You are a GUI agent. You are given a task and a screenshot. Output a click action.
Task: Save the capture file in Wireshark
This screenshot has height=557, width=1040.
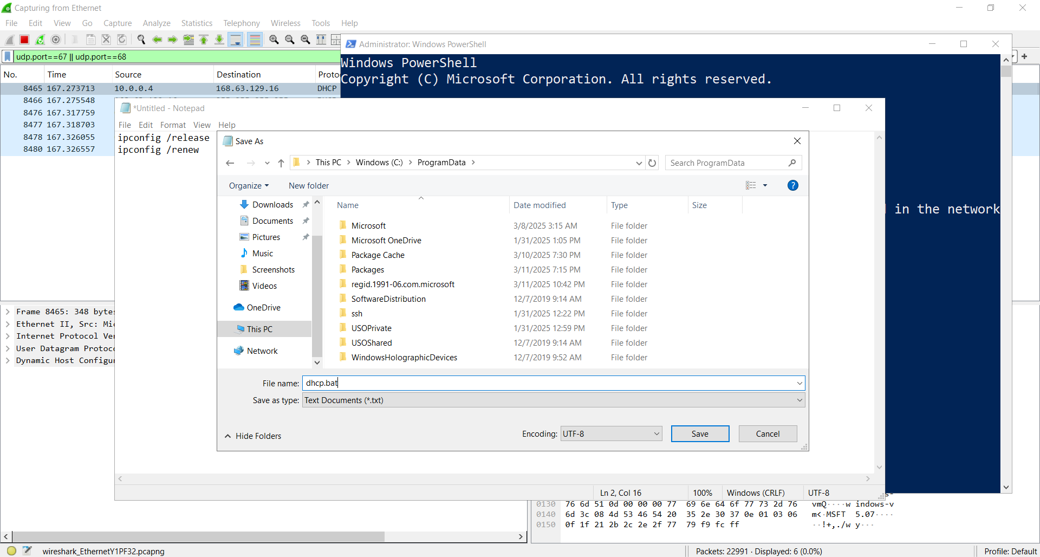pos(91,40)
